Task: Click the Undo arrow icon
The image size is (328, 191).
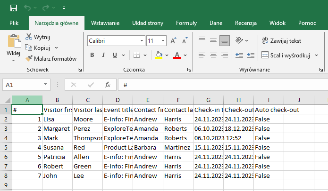Action: pos(28,8)
